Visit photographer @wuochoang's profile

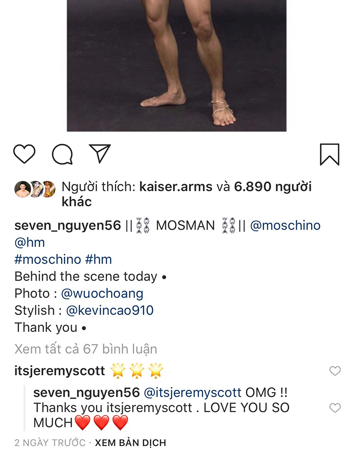102,293
